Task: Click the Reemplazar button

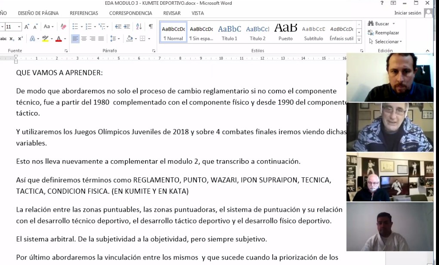Action: tap(383, 33)
